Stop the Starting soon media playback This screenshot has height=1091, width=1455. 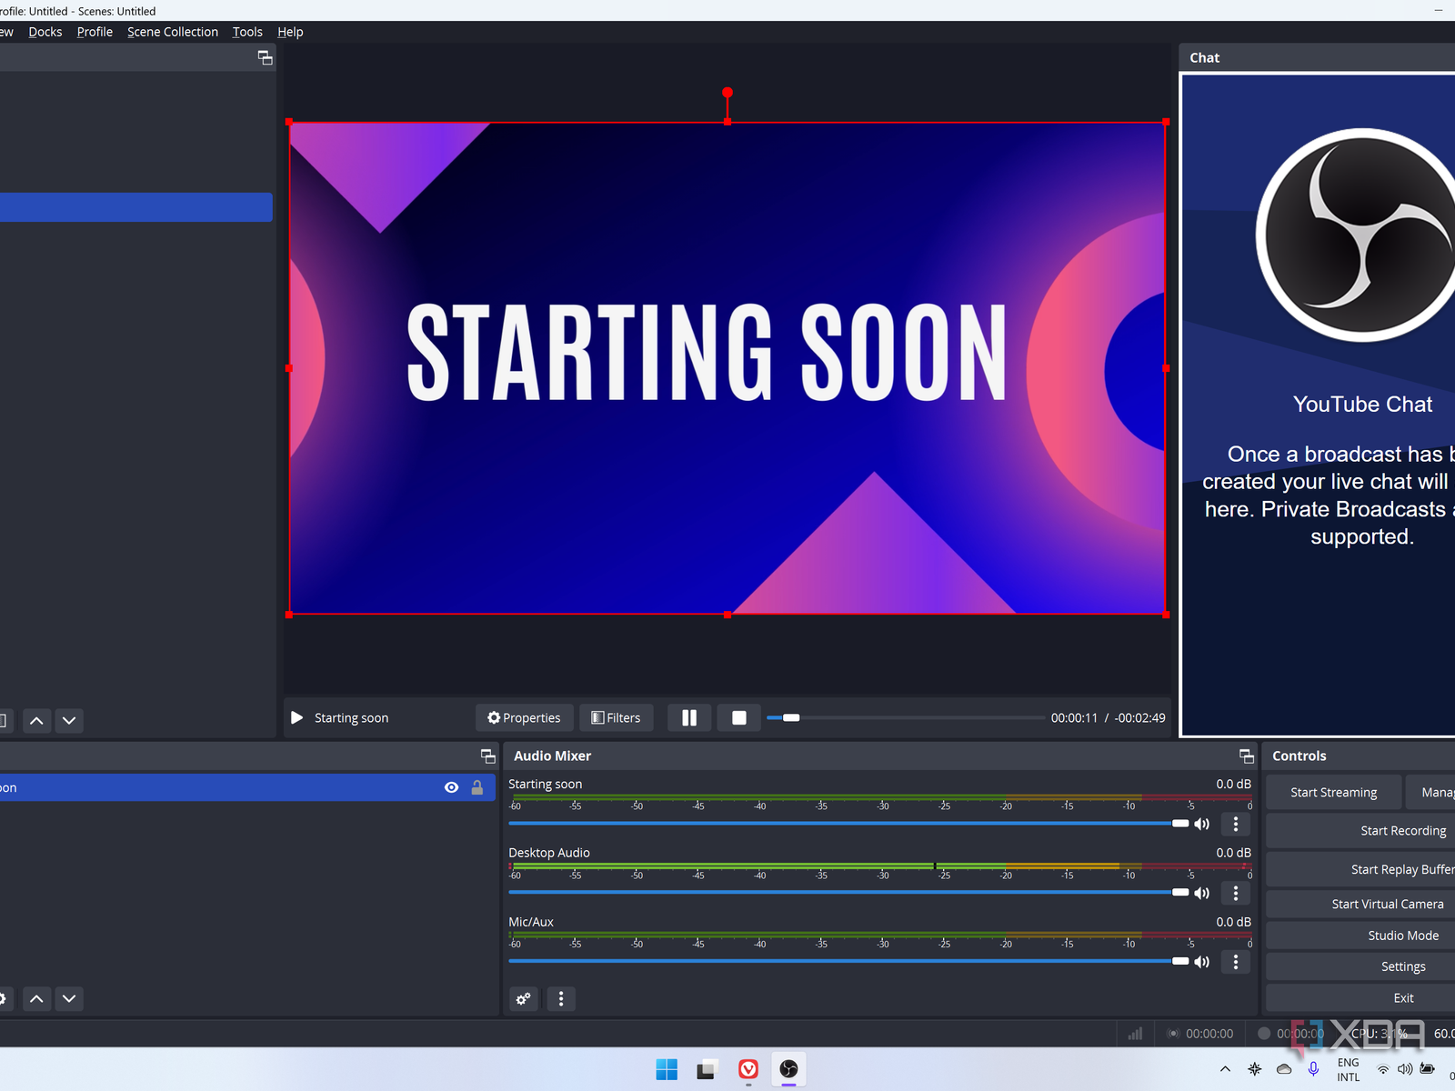click(x=738, y=718)
